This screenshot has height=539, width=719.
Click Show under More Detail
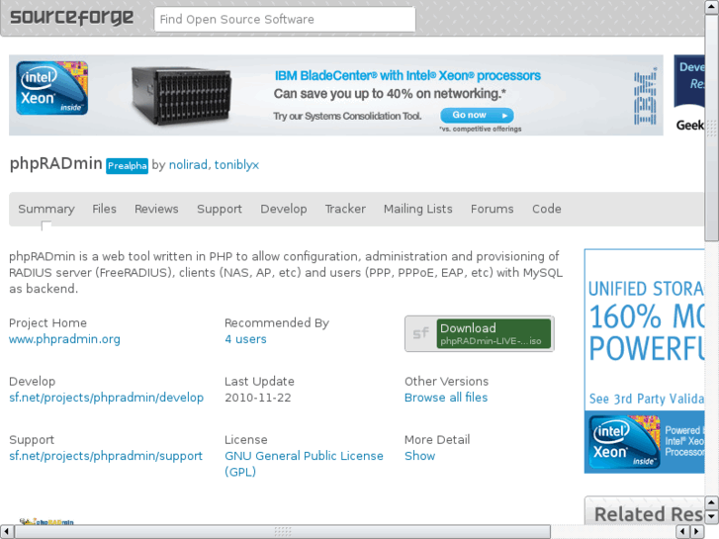(419, 456)
